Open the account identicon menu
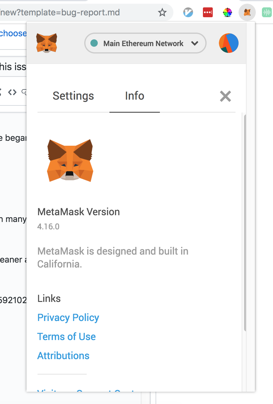Viewport: 273px width, 404px height. 229,43
